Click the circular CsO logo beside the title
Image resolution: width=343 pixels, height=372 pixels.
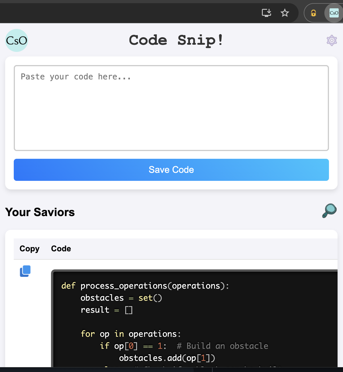tap(16, 40)
